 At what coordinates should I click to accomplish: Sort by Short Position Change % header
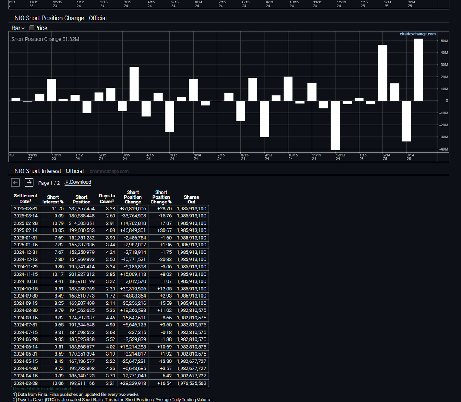[x=161, y=197]
